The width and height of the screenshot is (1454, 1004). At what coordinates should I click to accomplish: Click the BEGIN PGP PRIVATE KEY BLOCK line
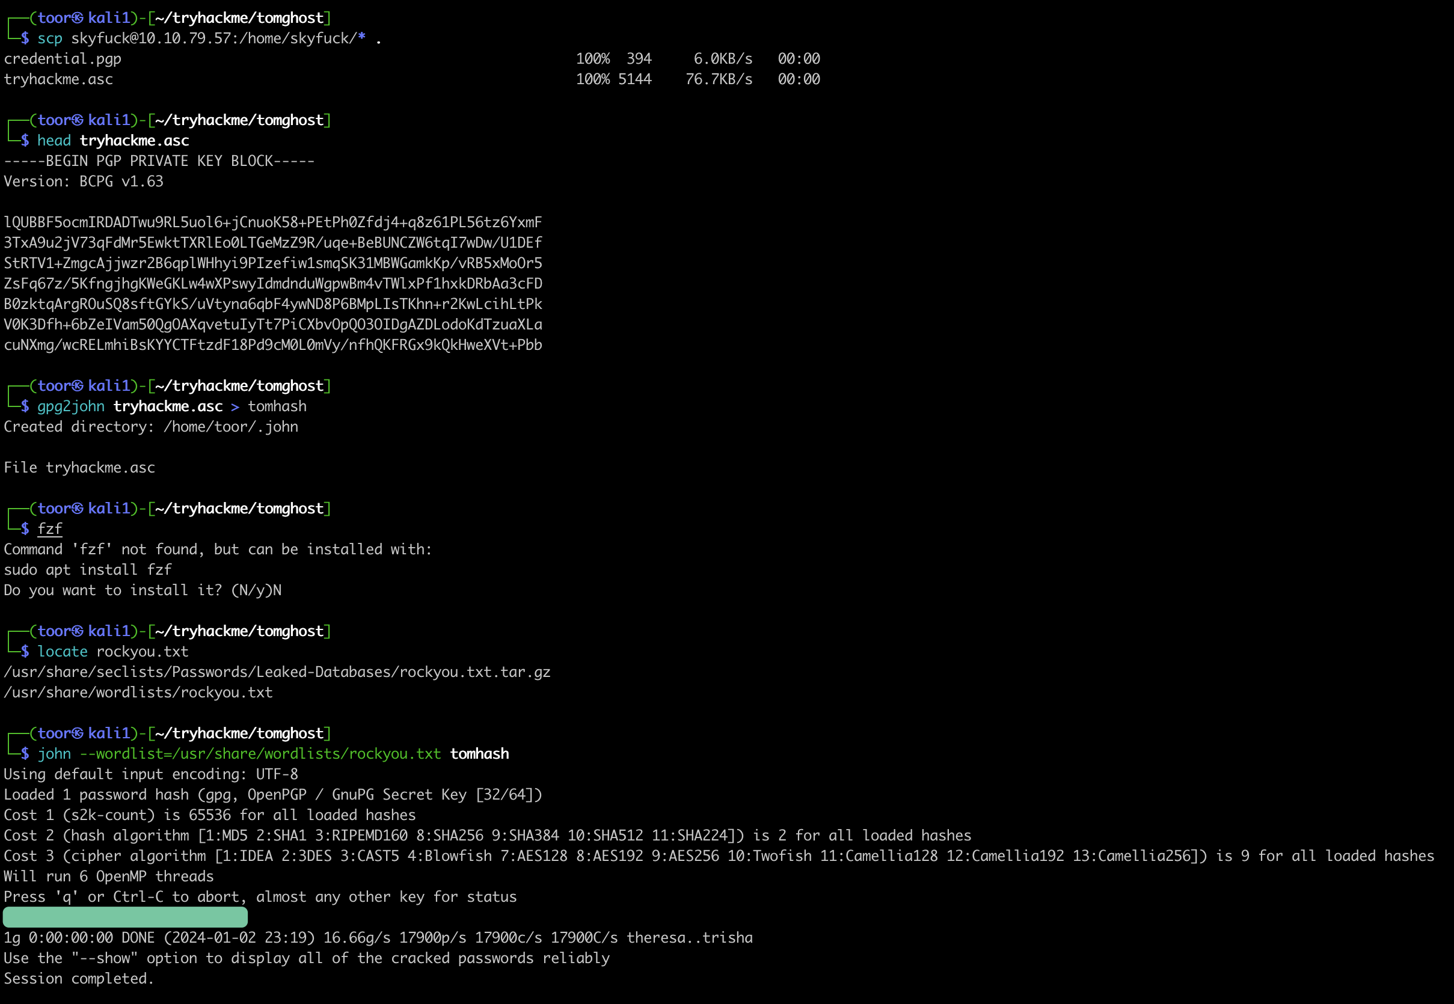point(159,161)
